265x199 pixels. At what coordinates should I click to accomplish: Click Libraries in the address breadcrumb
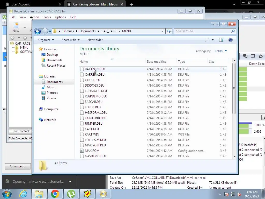tap(68, 31)
